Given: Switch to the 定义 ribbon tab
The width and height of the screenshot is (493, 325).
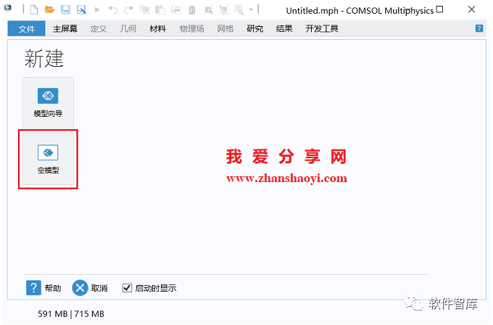Looking at the screenshot, I should click(99, 28).
